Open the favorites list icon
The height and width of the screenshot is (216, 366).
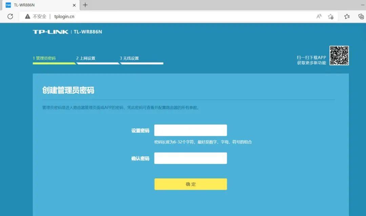(x=346, y=16)
